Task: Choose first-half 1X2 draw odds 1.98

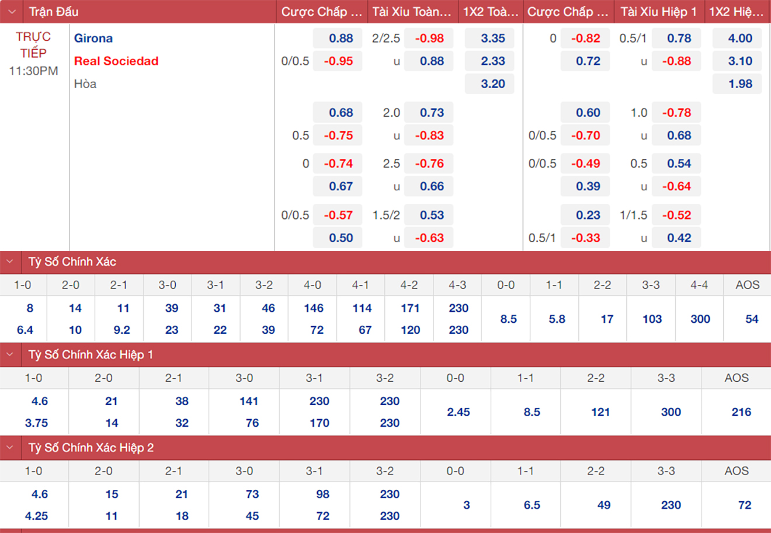Action: [x=739, y=84]
